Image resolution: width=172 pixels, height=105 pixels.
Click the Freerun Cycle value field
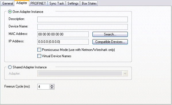click(x=44, y=87)
